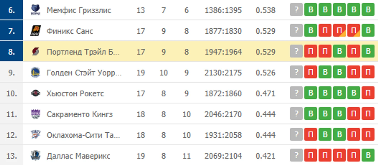Image resolution: width=378 pixels, height=165 pixels.
Task: Click the first red П badge in the Oklahoma row
Action: coord(311,135)
